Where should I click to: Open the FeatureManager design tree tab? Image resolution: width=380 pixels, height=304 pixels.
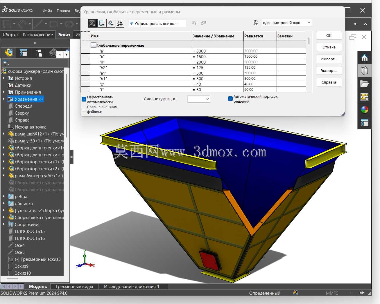[x=9, y=53]
